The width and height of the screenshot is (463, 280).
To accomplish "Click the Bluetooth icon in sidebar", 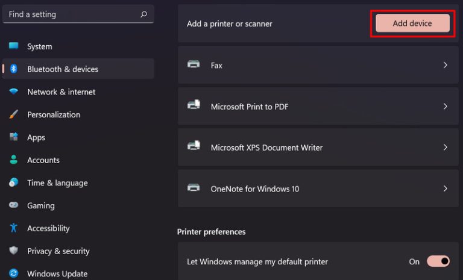I will click(x=13, y=69).
